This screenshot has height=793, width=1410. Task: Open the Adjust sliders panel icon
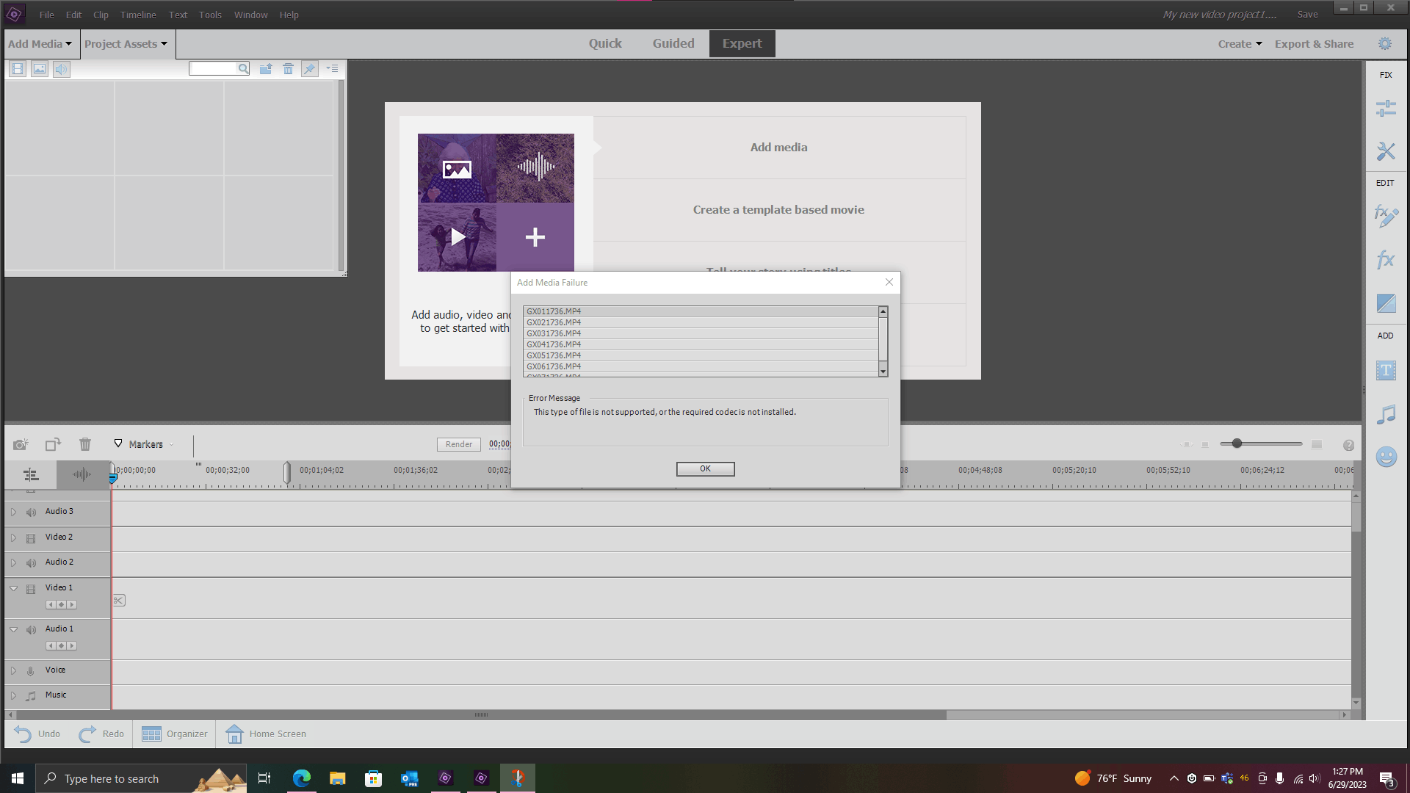1386,109
